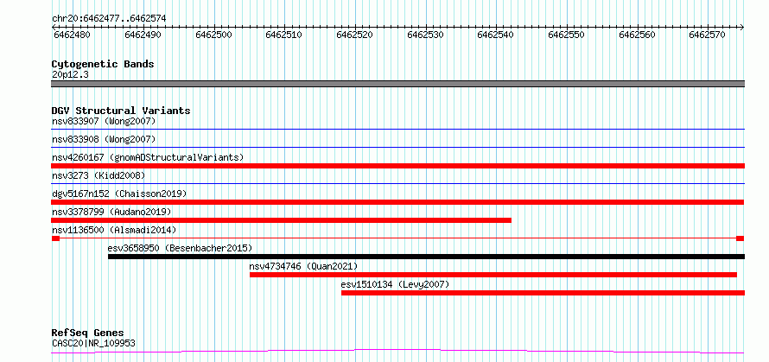The image size is (769, 362).
Task: Click ruler tick label 6462550
Action: click(x=566, y=35)
